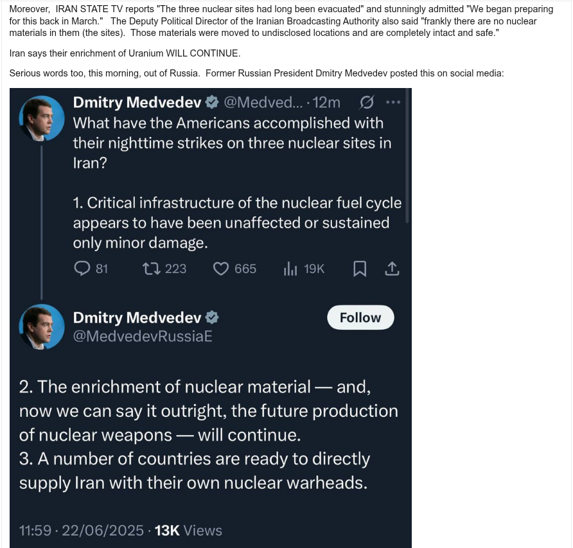
Task: Open the @MedvedevRussiaE handle link
Action: pos(142,337)
